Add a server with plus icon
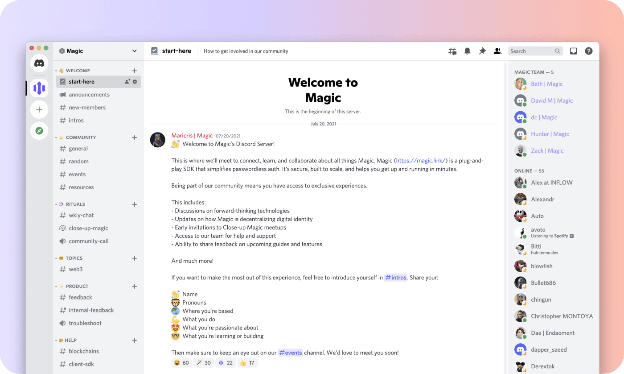Screen dimensions: 624x374 (x=39, y=109)
